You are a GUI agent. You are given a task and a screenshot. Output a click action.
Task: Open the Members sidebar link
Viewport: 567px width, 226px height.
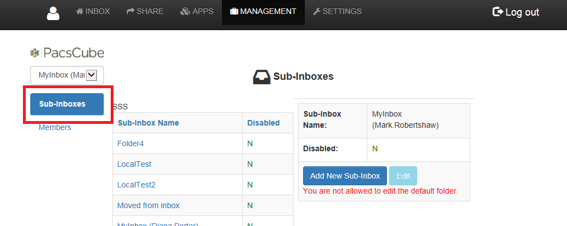[x=55, y=127]
